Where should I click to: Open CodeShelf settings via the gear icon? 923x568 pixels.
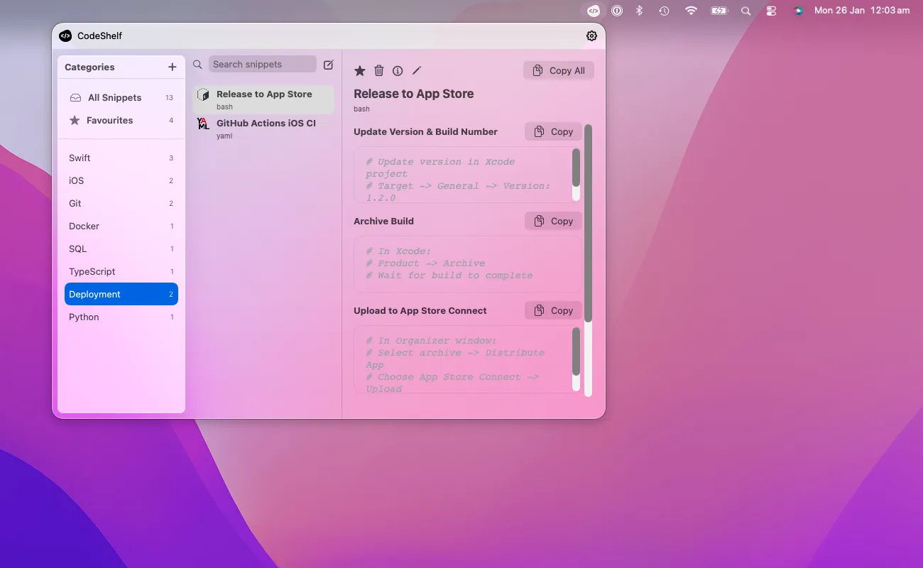click(x=591, y=35)
